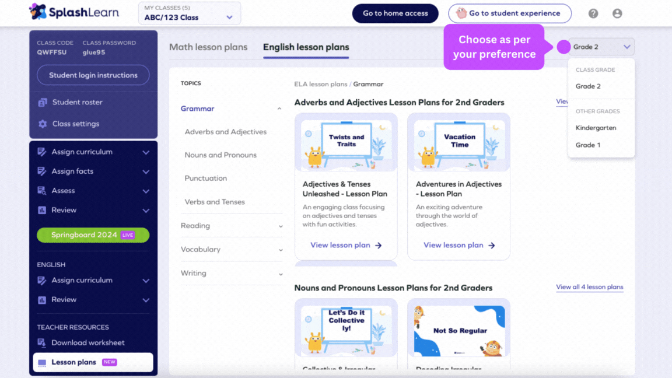Open the user profile icon
The height and width of the screenshot is (378, 672).
point(617,13)
